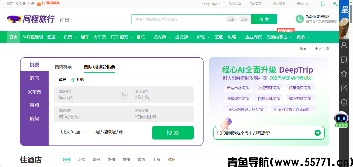Image resolution: width=353 pixels, height=167 pixels.
Task: Click the top green 搜索 button
Action: [264, 19]
